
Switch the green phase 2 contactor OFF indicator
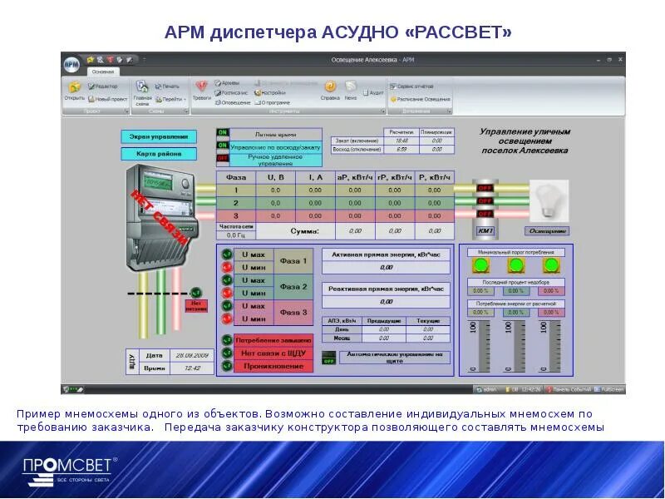485,200
